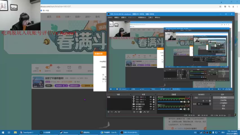Adjust the 时长 duration stepper arrows
This screenshot has height=135, width=240.
(x=210, y=104)
